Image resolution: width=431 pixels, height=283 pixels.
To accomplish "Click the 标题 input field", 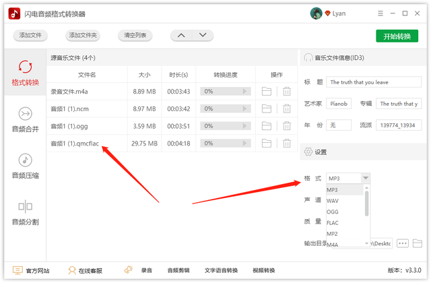I will (374, 82).
